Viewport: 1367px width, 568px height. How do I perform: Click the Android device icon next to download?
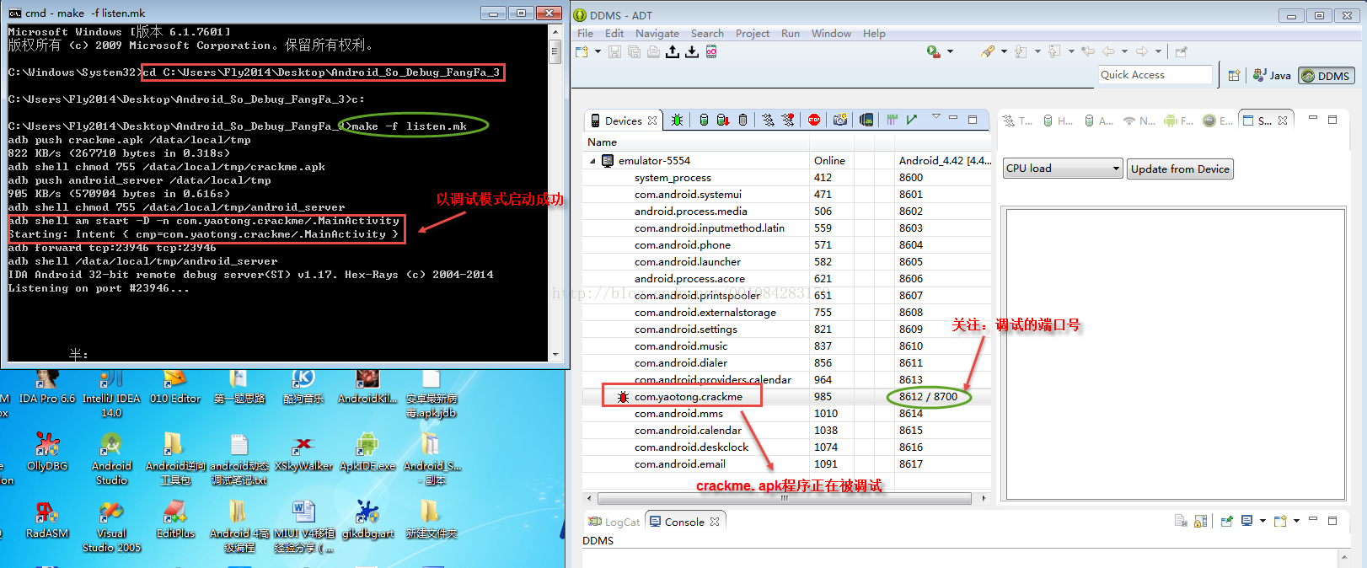tap(711, 52)
